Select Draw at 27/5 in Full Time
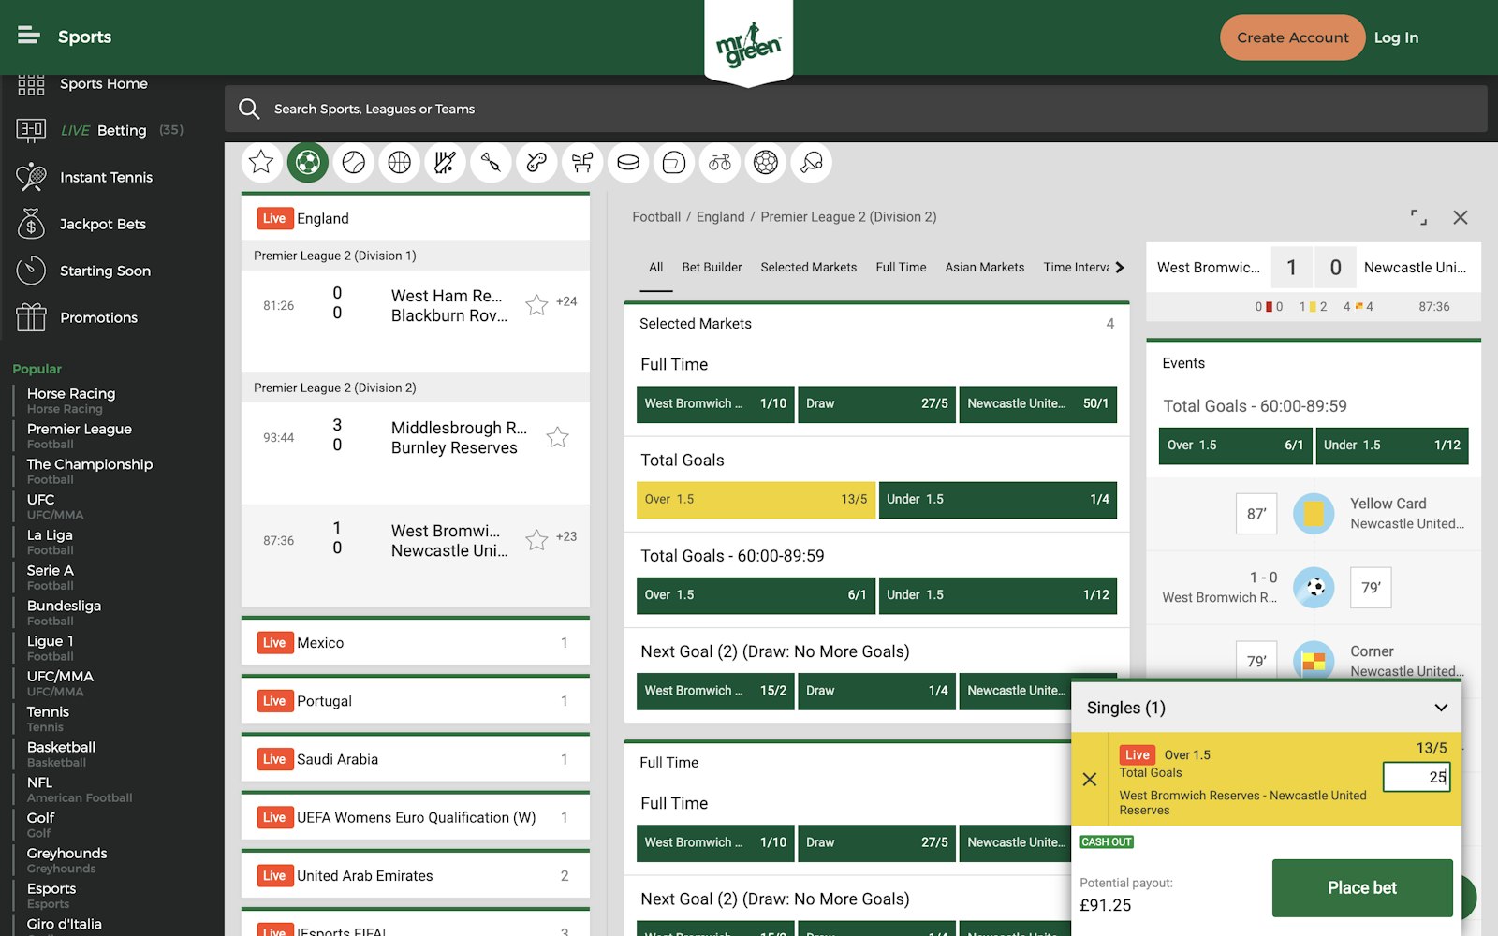Viewport: 1498px width, 936px height. pos(876,403)
